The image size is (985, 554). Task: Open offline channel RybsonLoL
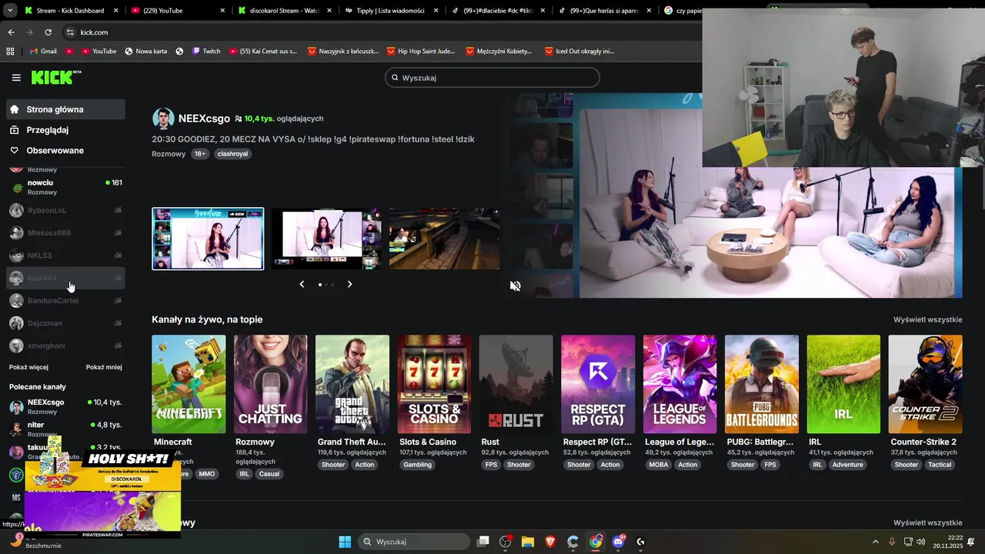pos(65,210)
